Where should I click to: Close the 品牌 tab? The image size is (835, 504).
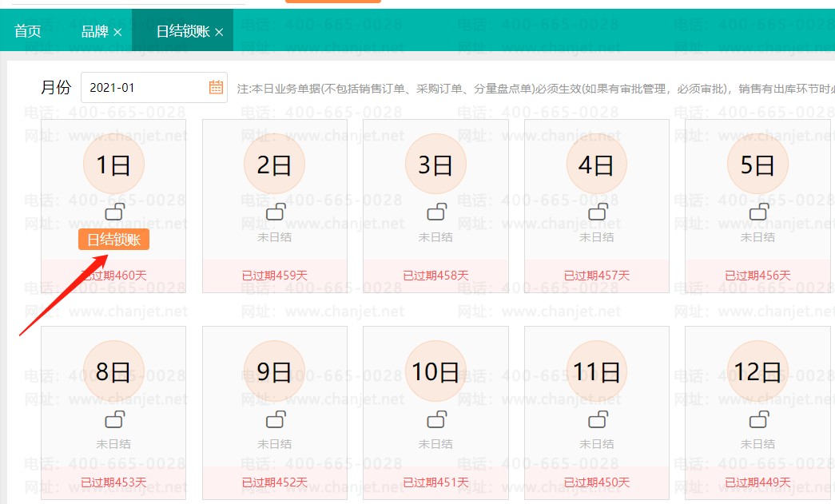click(x=117, y=33)
